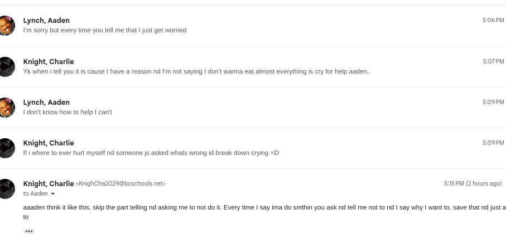Click Aaden Lynch's avatar beside "I don't know how to help"

[7, 107]
